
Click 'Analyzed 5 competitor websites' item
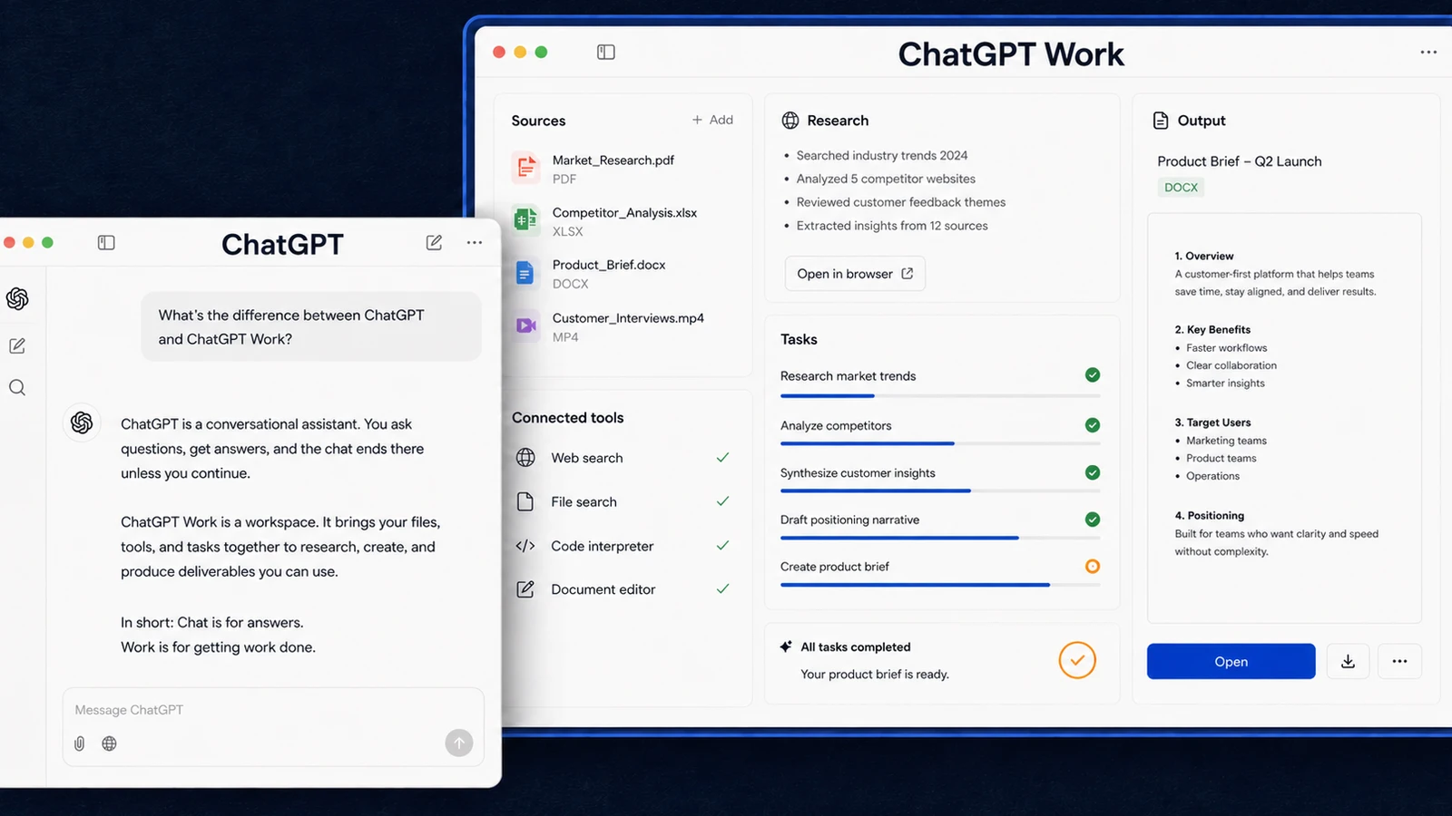886,180
